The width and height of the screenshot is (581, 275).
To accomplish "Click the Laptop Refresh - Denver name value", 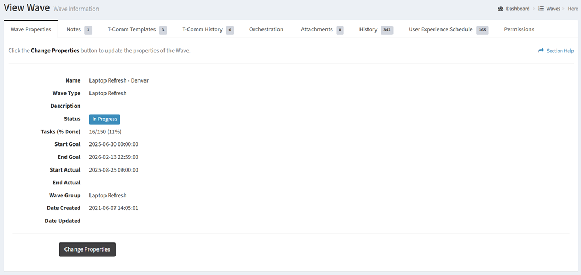I will pos(119,80).
